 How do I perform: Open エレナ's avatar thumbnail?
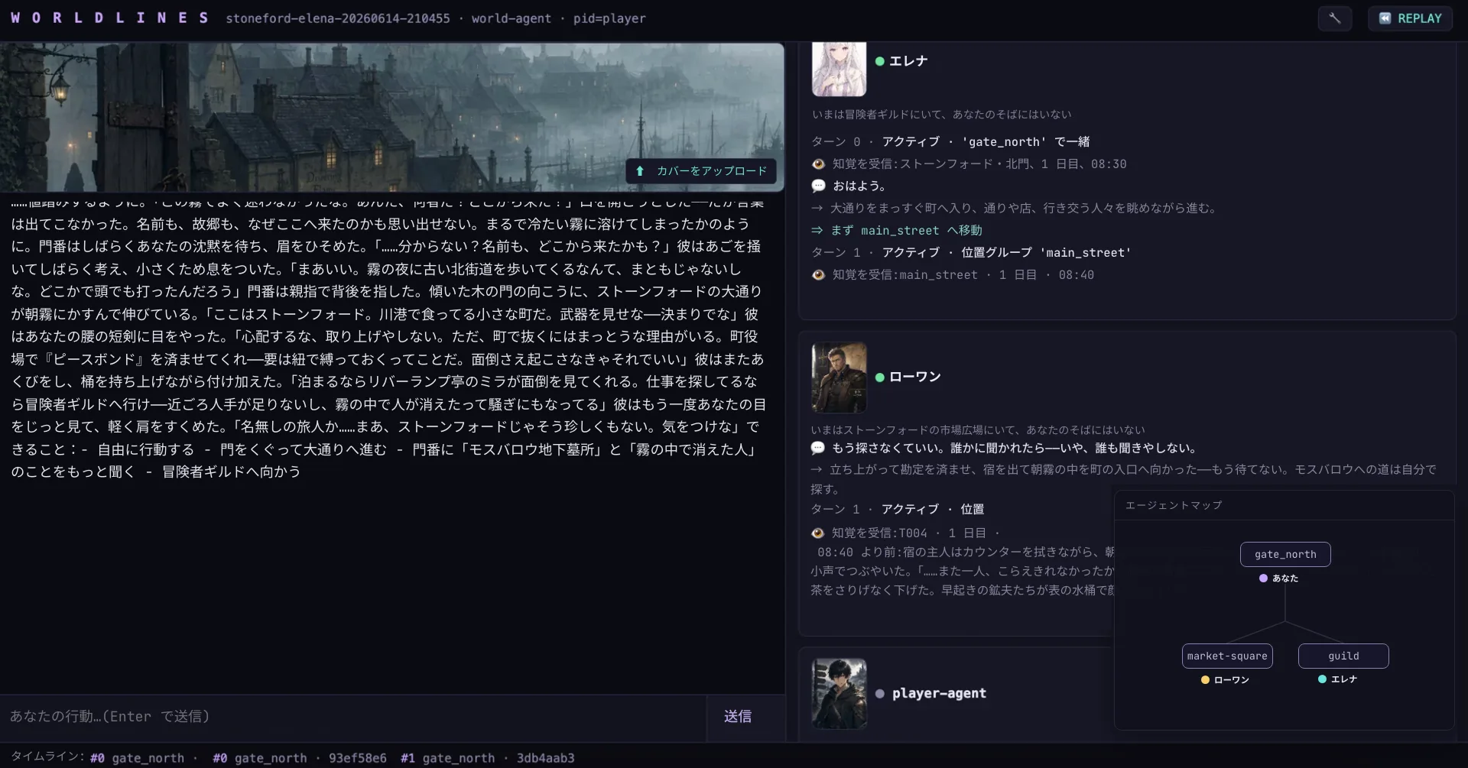839,69
